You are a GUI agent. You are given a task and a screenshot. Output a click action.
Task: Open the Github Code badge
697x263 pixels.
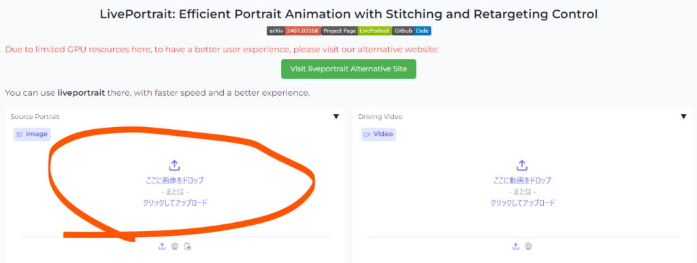coord(412,31)
